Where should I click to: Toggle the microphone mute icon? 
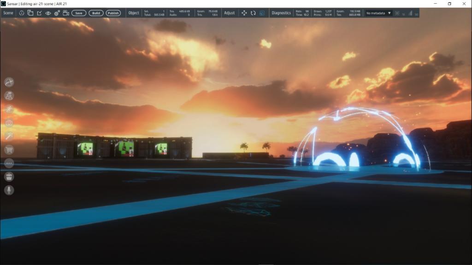(9, 190)
